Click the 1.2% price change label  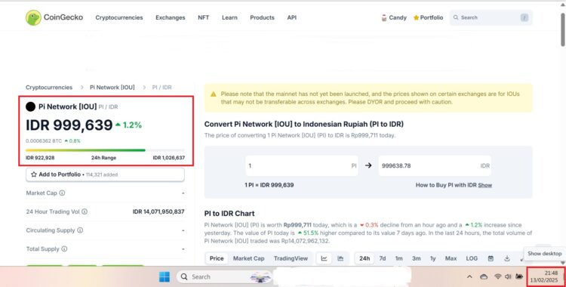click(x=129, y=125)
